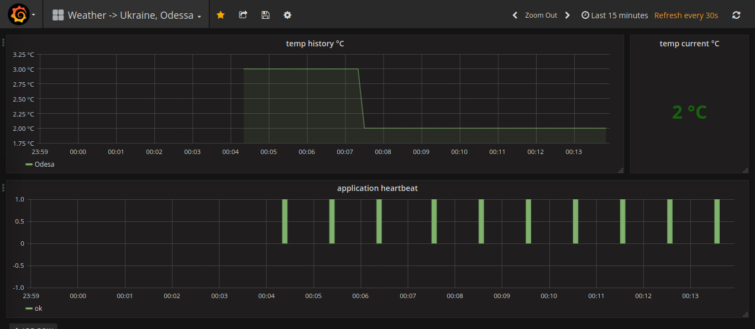This screenshot has width=755, height=329.
Task: Click ADD ROW at the bottom
Action: point(33,327)
